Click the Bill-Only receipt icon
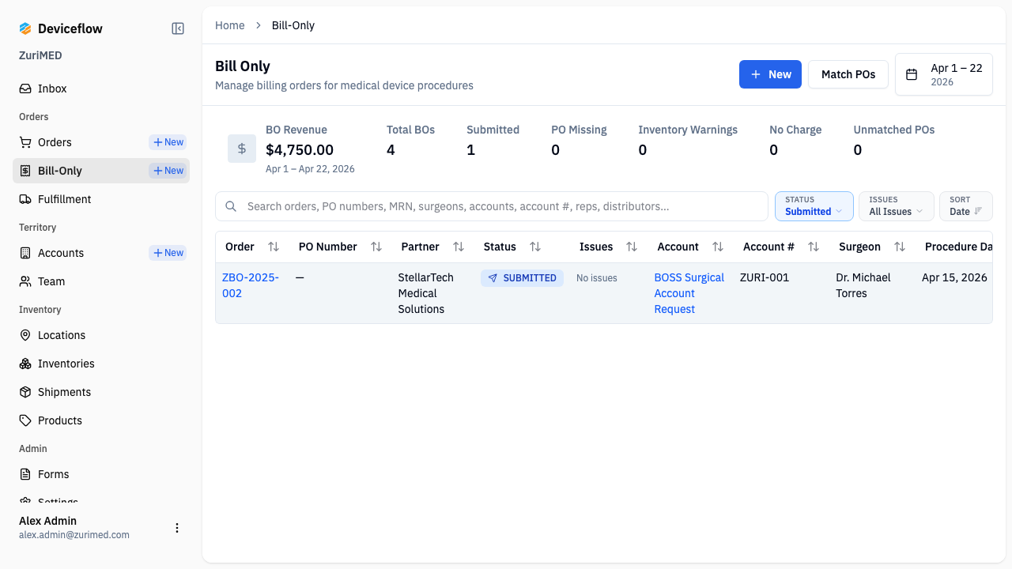1012x569 pixels. click(25, 171)
